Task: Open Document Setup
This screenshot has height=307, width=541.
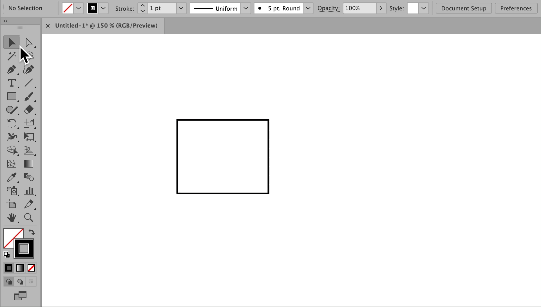Action: [463, 8]
